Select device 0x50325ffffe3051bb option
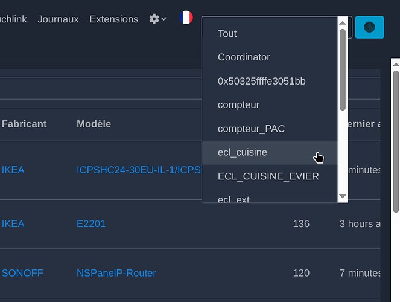This screenshot has width=400, height=302. (x=261, y=81)
